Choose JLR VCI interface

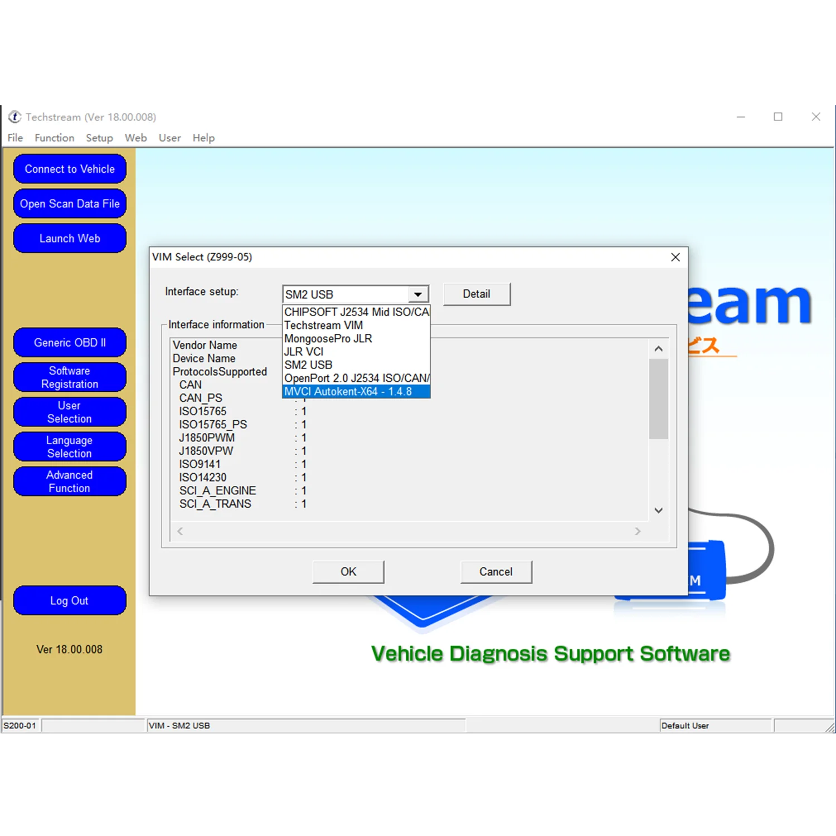point(357,352)
